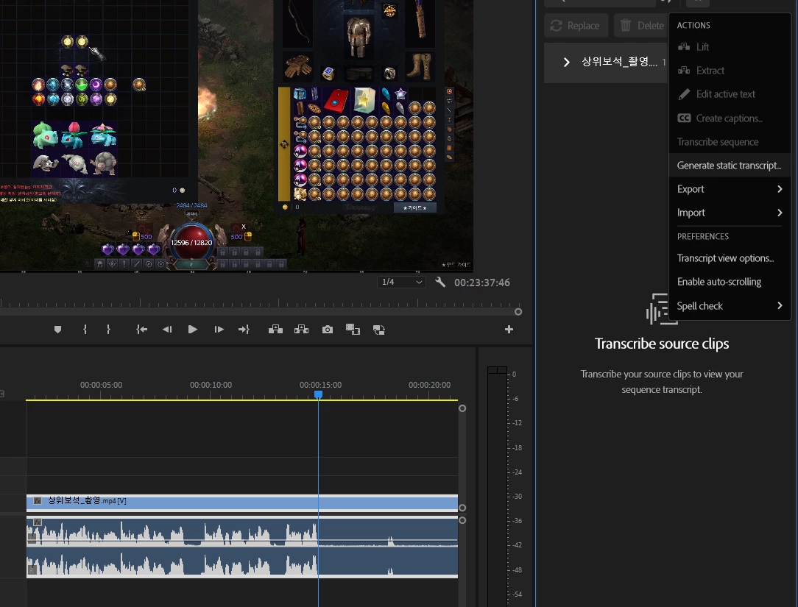Image resolution: width=798 pixels, height=607 pixels.
Task: Click the Mark Out button
Action: coord(108,330)
